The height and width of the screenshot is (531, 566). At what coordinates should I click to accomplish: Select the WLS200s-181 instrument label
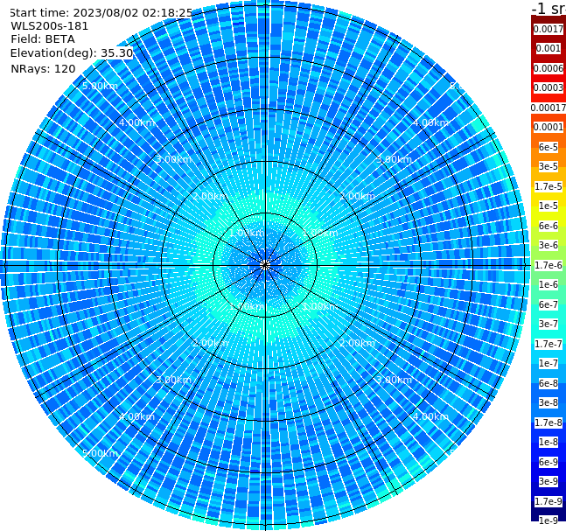coord(50,26)
